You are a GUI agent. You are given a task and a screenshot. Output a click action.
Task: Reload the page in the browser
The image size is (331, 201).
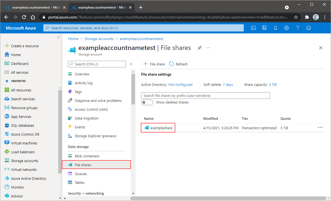point(24,17)
